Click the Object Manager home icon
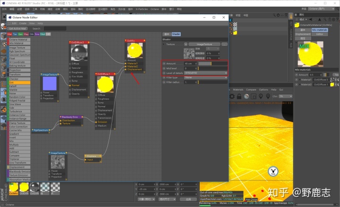Viewport: 340px width, 207px height. [x=278, y=15]
